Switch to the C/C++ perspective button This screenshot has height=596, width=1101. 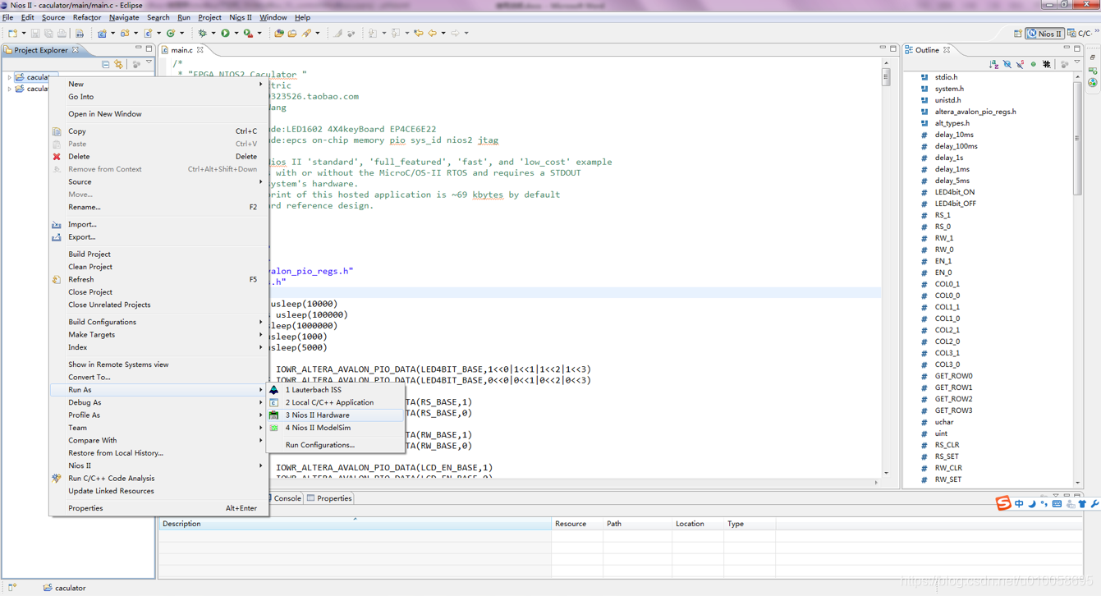pyautogui.click(x=1080, y=34)
